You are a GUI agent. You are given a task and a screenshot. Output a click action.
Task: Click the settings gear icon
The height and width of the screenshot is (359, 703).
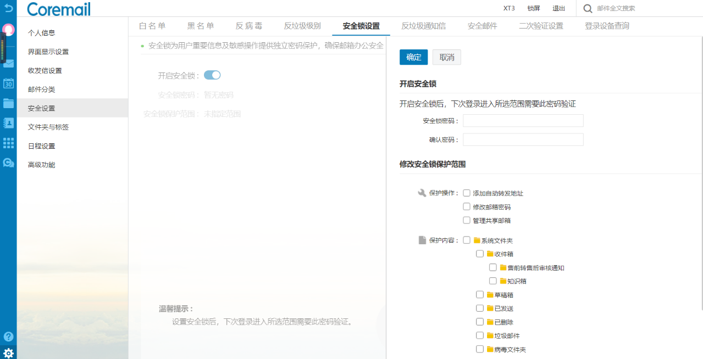[8, 352]
